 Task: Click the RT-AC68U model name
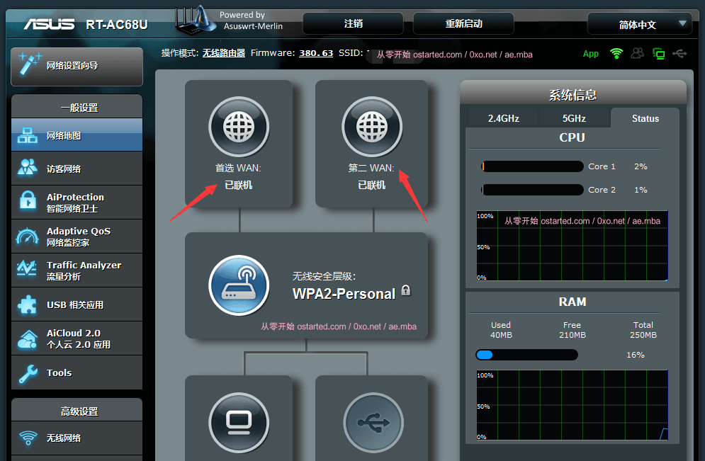pos(117,24)
